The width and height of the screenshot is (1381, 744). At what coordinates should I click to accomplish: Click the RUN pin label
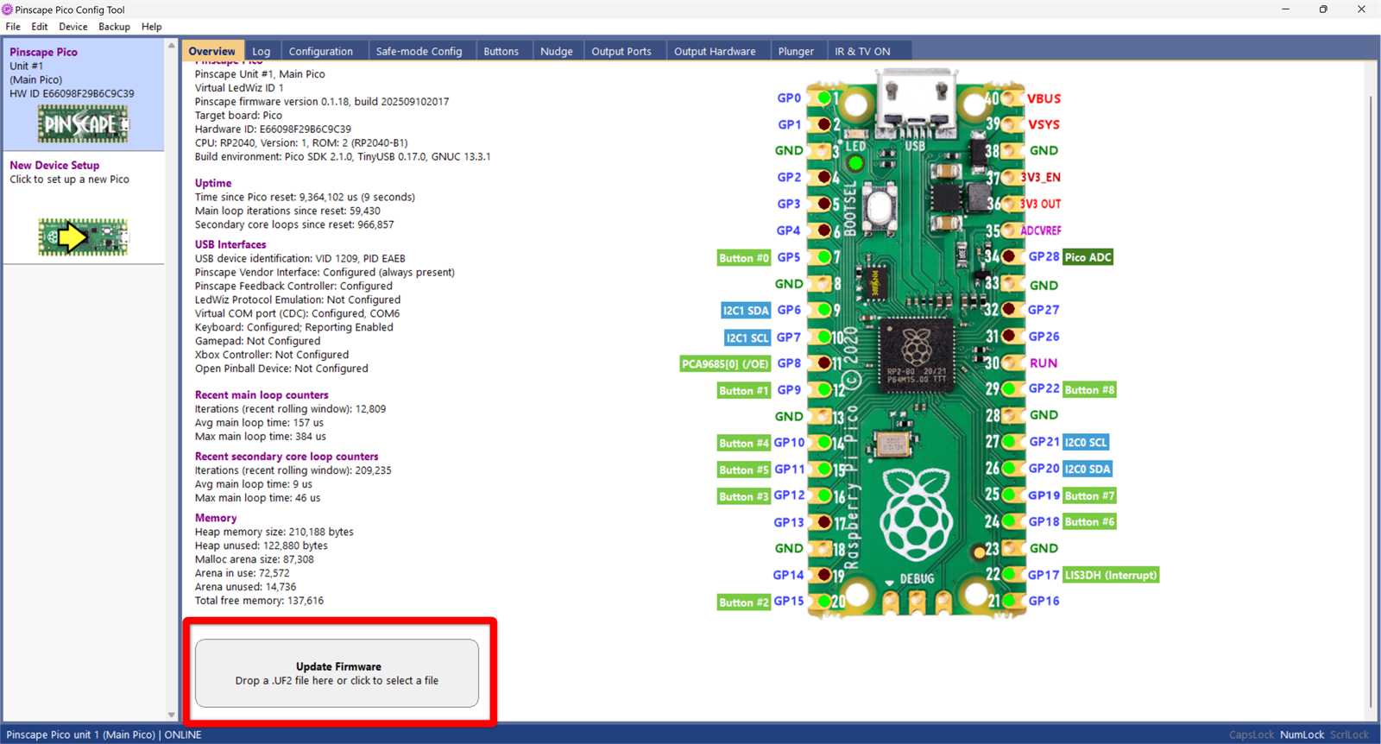click(1043, 363)
